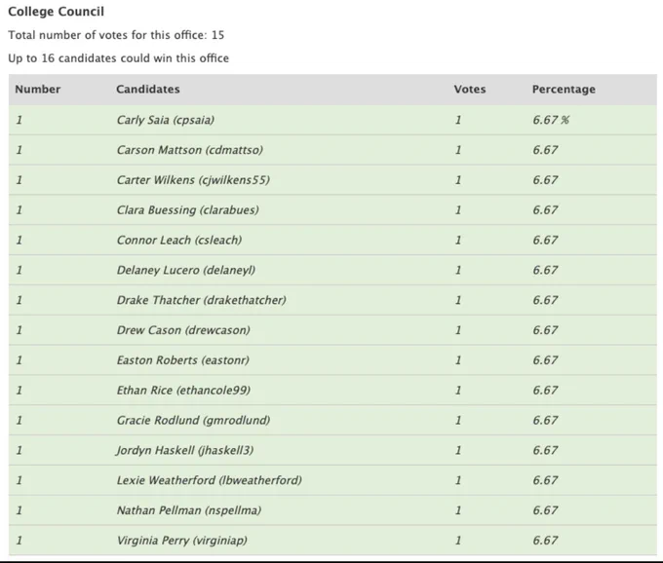
Task: Choose Easton Roberts (eastonr) row
Action: (332, 359)
